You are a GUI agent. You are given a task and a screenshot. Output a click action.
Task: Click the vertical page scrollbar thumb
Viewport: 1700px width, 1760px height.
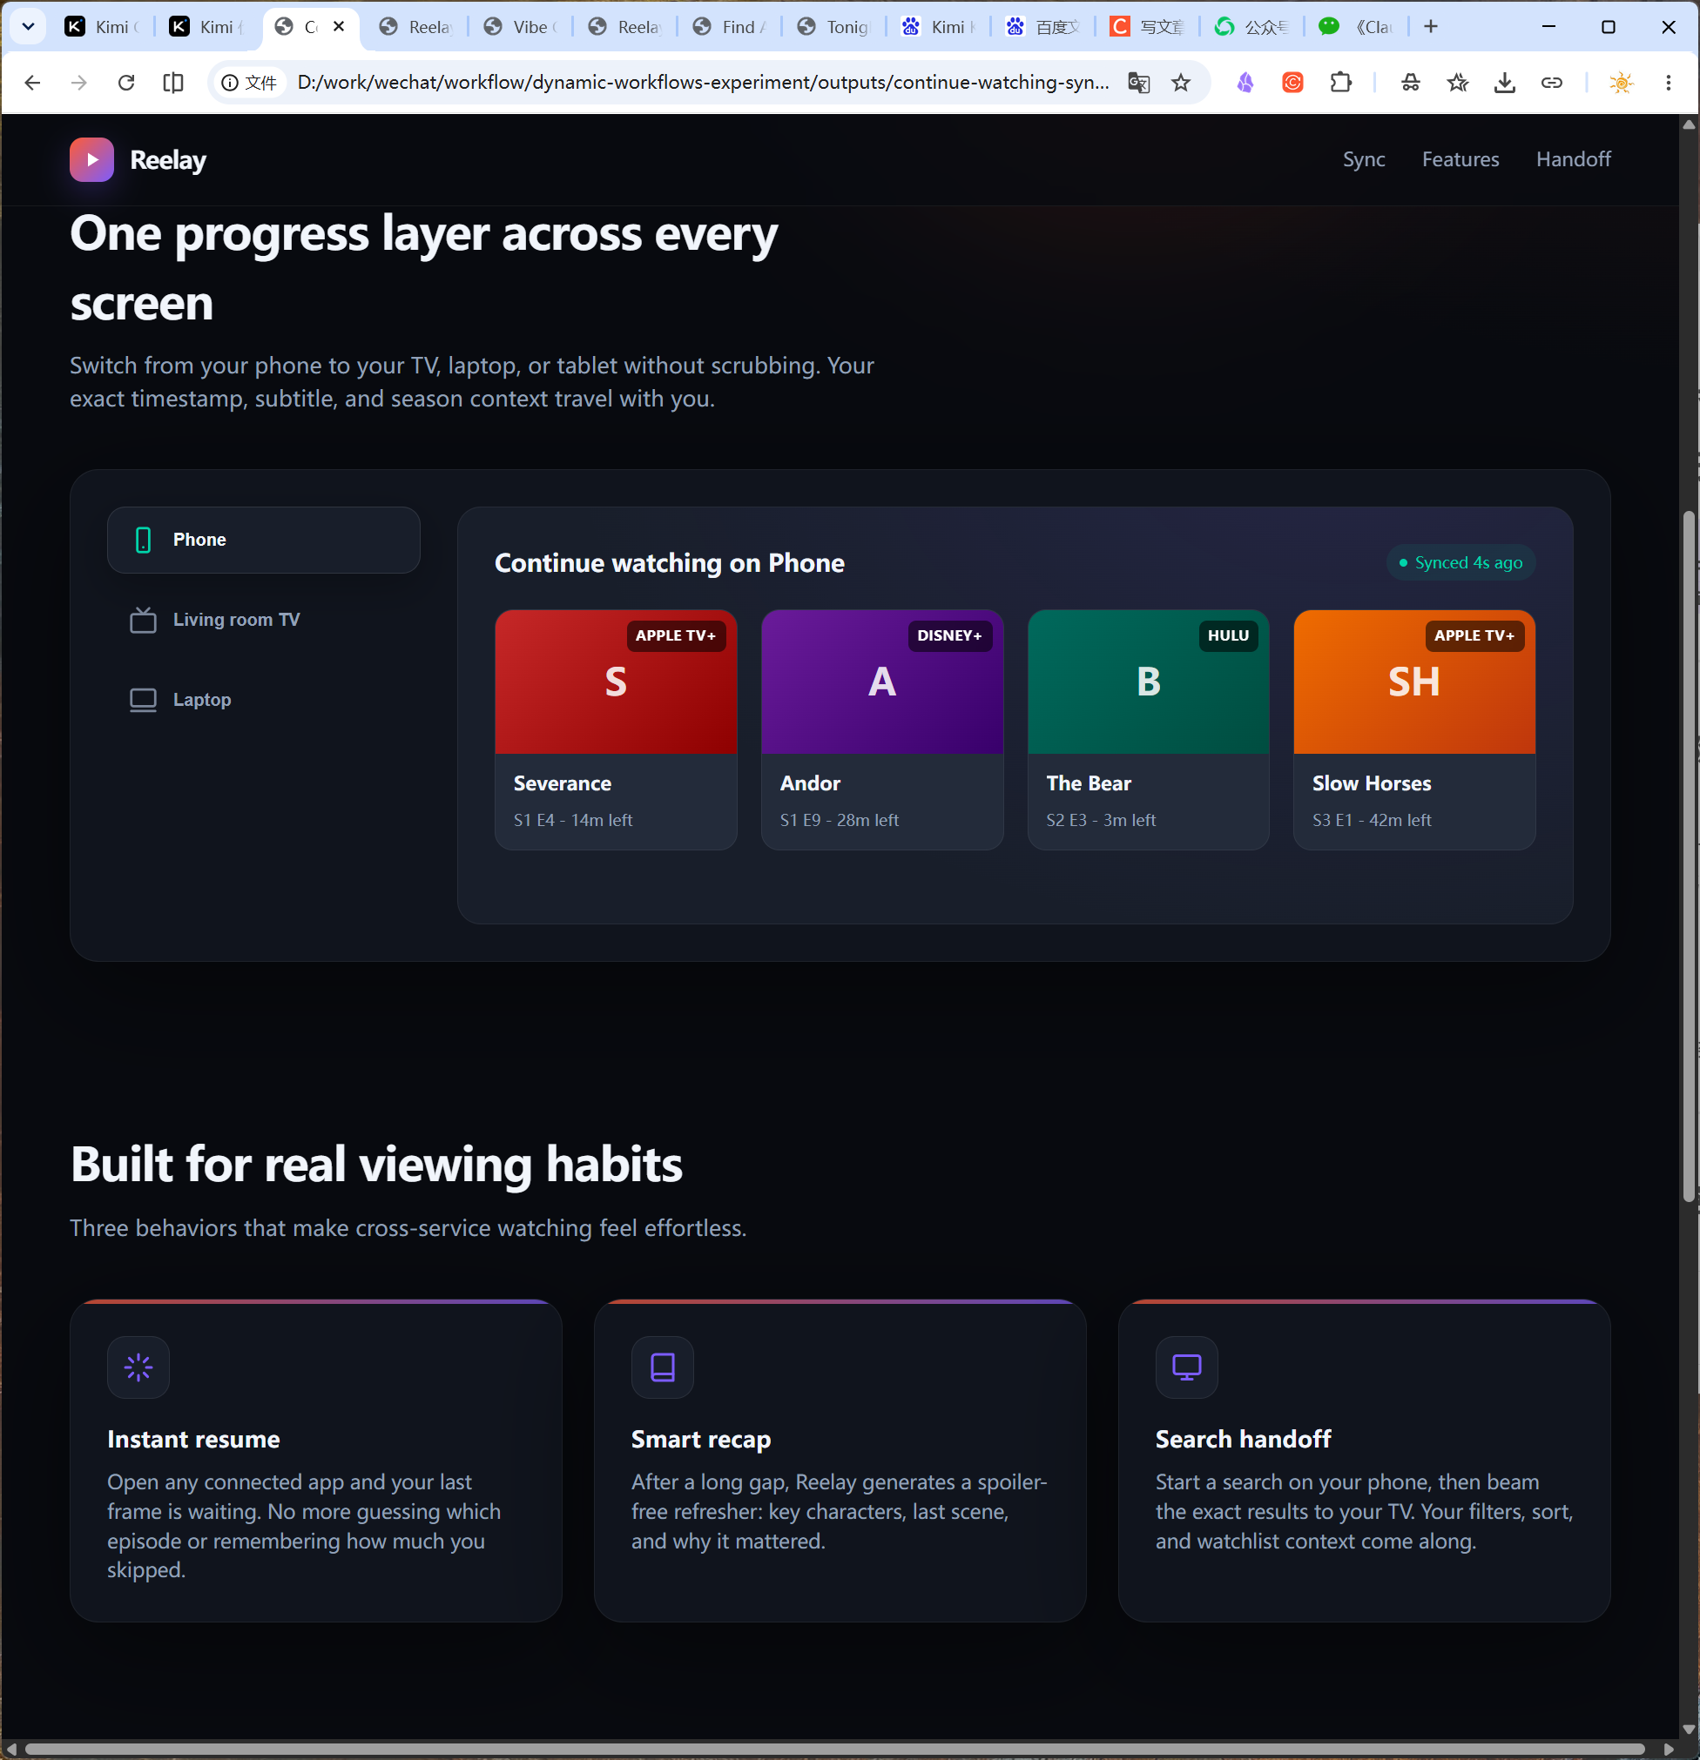pyautogui.click(x=1689, y=856)
